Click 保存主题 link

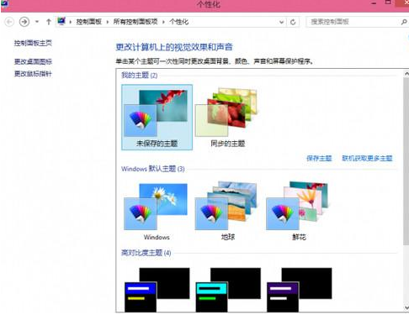click(x=319, y=158)
